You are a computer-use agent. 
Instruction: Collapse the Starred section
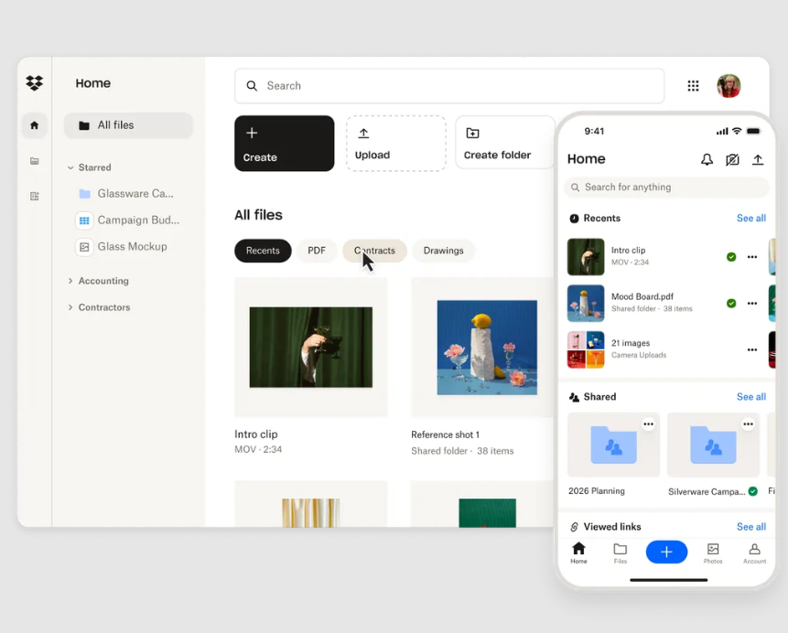(x=70, y=167)
